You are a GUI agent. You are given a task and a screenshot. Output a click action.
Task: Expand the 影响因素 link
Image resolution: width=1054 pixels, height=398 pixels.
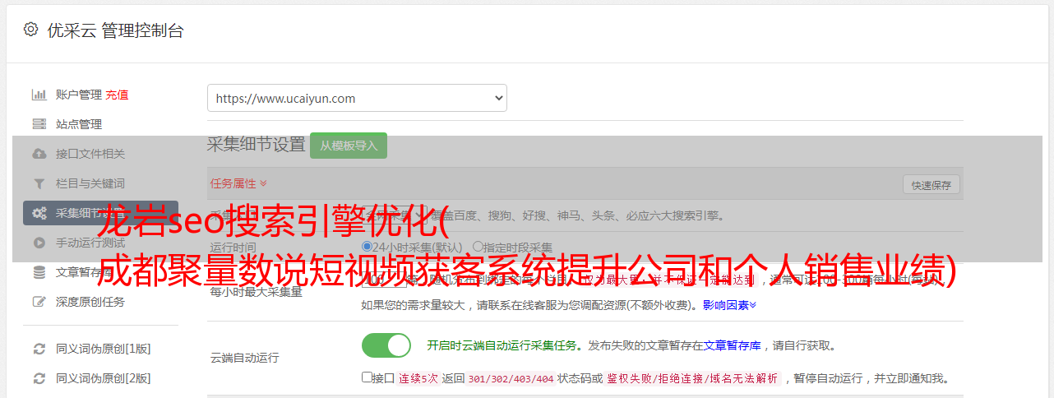[729, 305]
